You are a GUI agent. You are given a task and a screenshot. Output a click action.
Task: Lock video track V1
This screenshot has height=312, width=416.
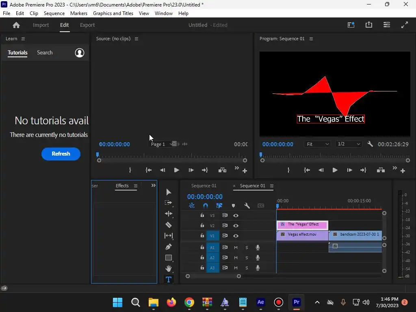[x=202, y=235]
